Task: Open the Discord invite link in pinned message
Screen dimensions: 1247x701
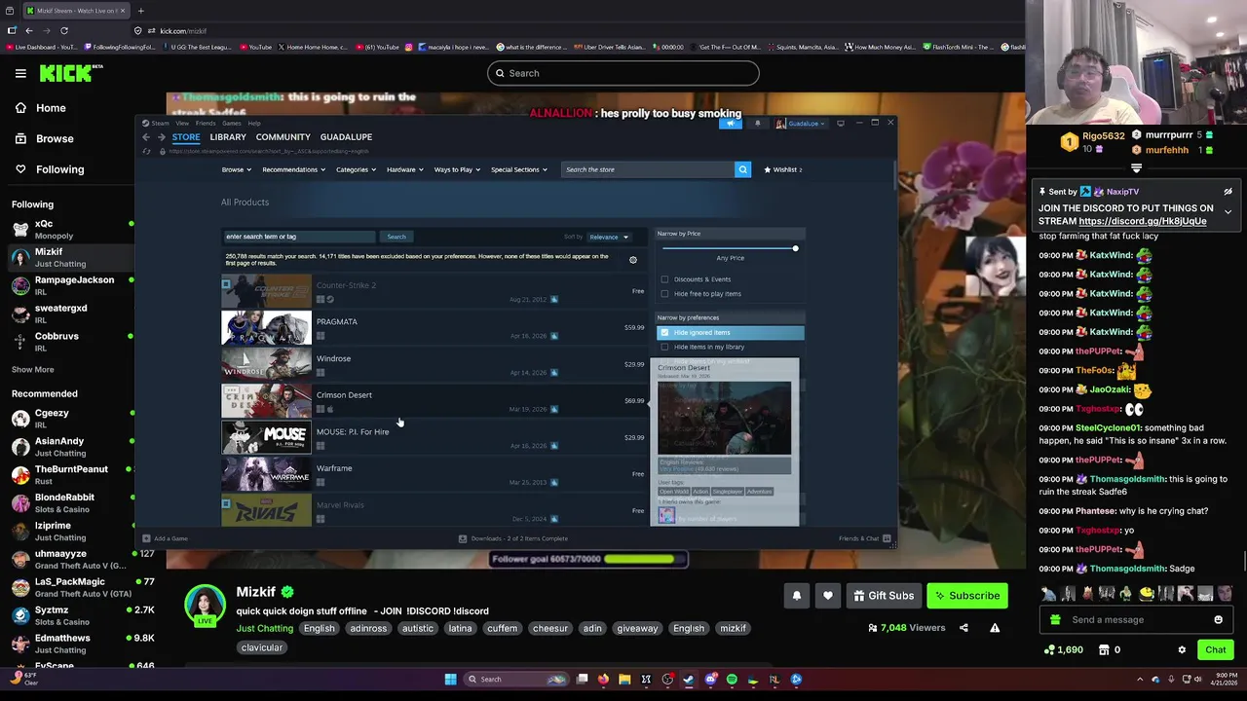Action: (x=1142, y=221)
